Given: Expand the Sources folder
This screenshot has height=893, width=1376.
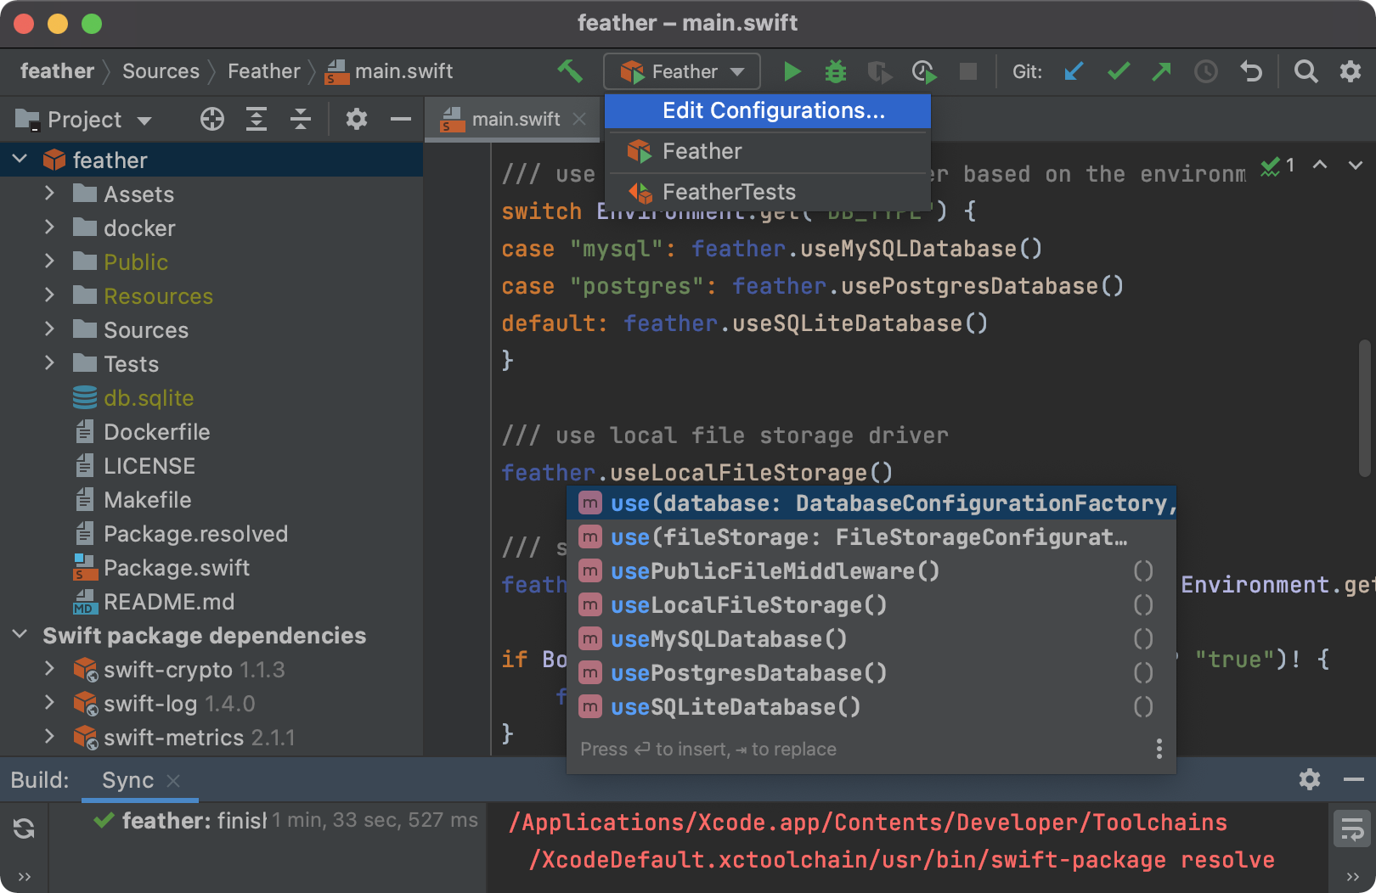Looking at the screenshot, I should click(49, 329).
